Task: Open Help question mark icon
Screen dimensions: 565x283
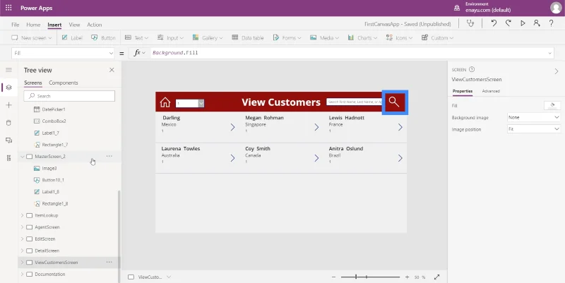Action: [551, 23]
